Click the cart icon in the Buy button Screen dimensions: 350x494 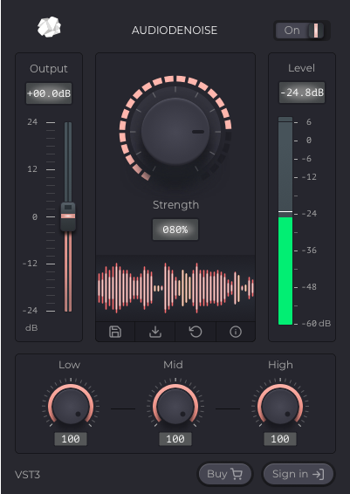[x=237, y=474]
